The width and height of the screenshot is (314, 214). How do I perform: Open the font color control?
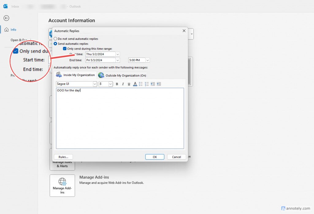pos(135,84)
